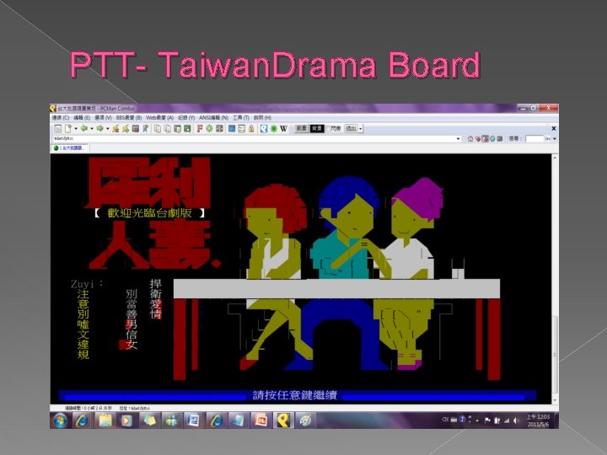
Task: Click the second yellow running-figure icon
Action: 126,128
